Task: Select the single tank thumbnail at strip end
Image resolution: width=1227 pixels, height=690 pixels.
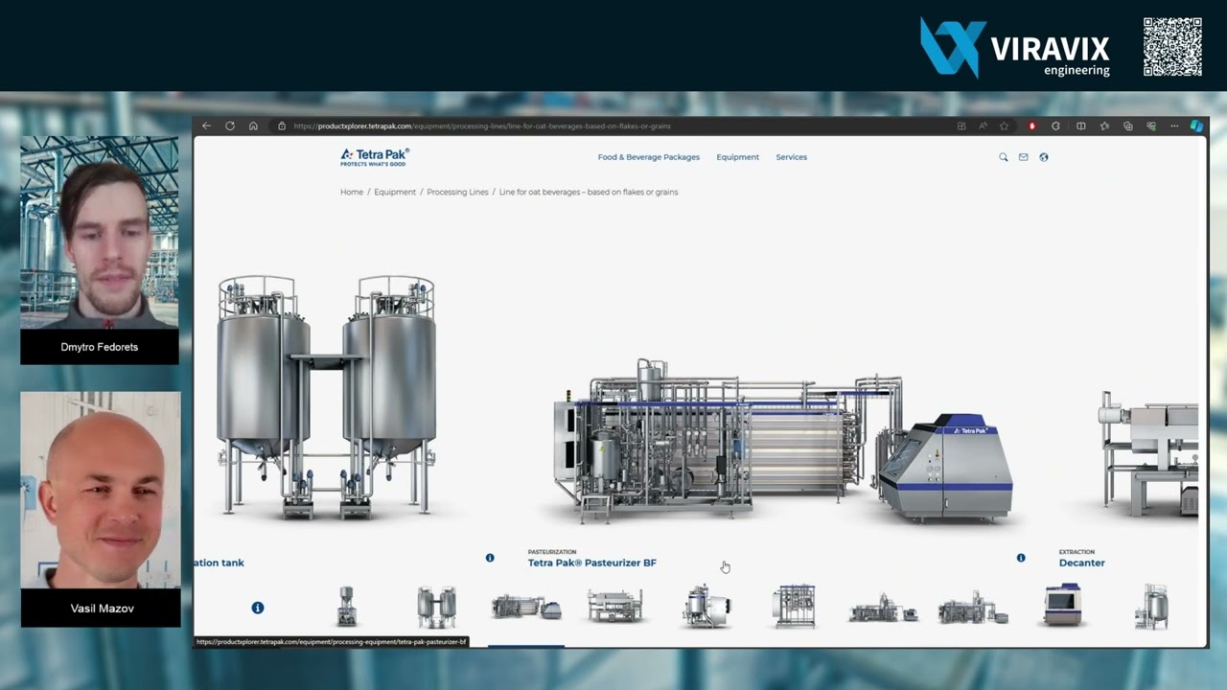Action: click(x=1151, y=607)
